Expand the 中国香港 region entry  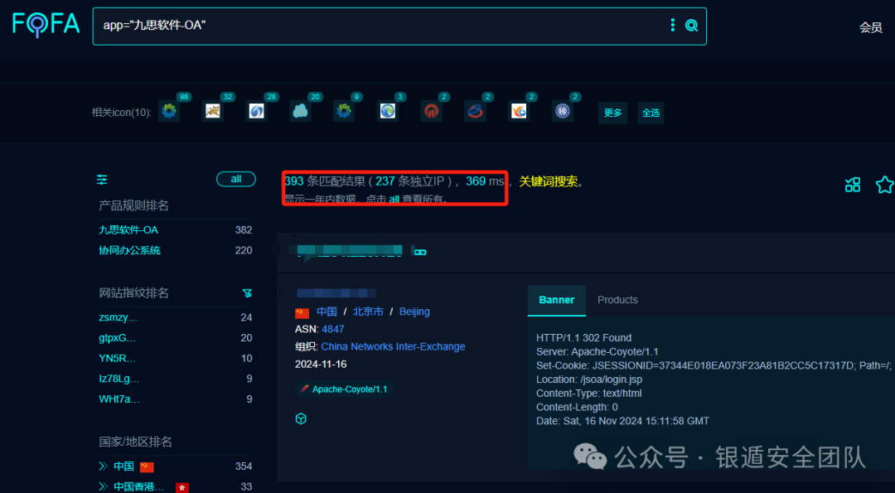[x=103, y=486]
